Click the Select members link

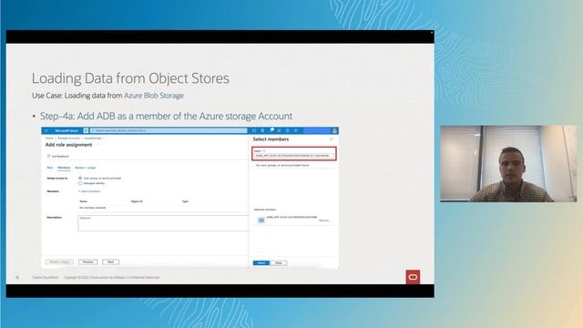89,191
